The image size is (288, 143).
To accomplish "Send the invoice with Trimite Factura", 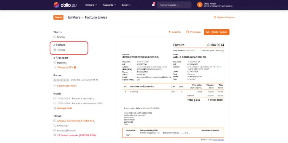I will click(217, 32).
